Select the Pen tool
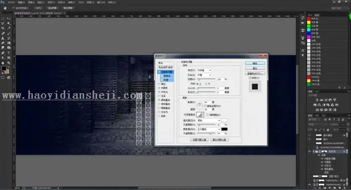Image resolution: width=351 pixels, height=190 pixels. point(2,53)
